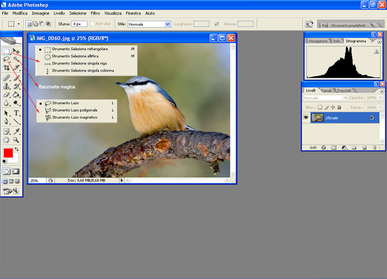Viewport: 387px width, 279px height.
Task: Select the Hand tool
Action: [7, 140]
